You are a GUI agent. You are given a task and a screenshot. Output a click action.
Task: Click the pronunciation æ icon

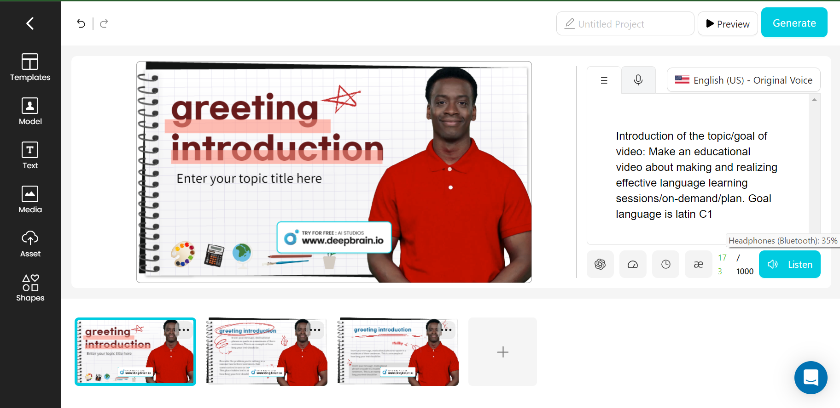pos(699,264)
